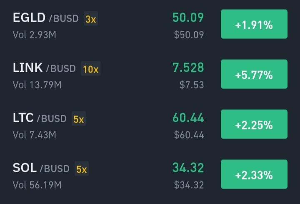Tap the 3x leverage badge on EGLD
This screenshot has width=300, height=204.
click(91, 19)
